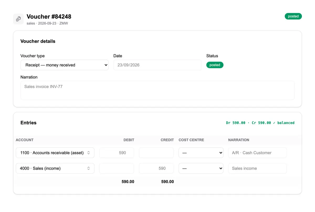
Task: Click the Date label
Action: [x=118, y=56]
